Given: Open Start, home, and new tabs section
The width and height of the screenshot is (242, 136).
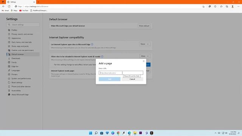Looking at the screenshot, I should tap(22, 42).
